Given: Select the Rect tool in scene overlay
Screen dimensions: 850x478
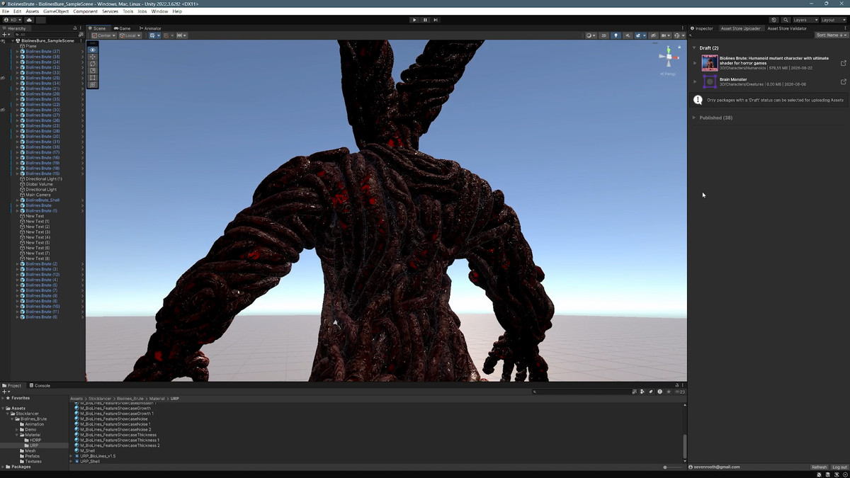Looking at the screenshot, I should (93, 78).
